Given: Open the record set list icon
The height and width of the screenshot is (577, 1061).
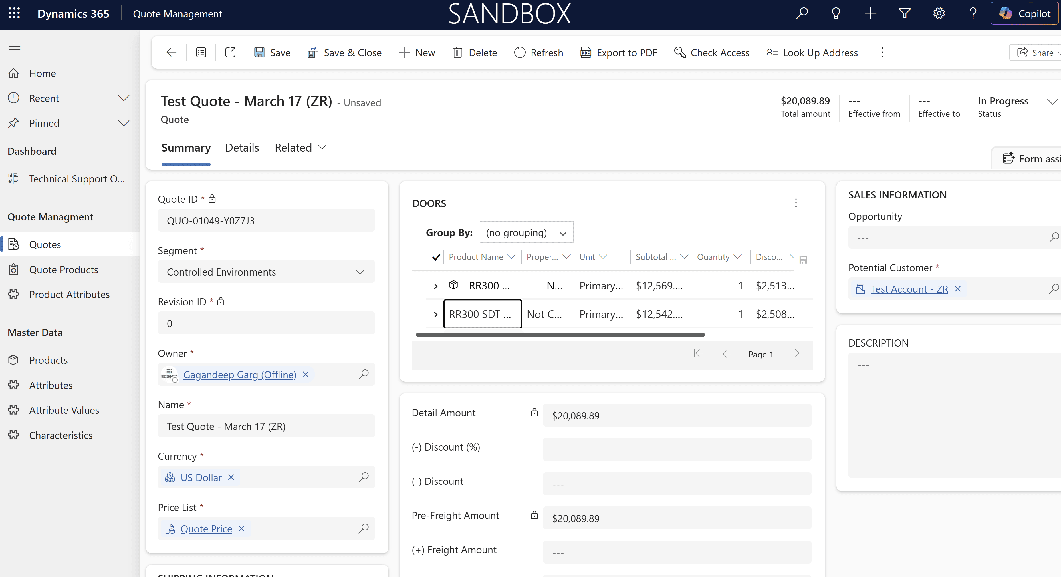Looking at the screenshot, I should [201, 52].
